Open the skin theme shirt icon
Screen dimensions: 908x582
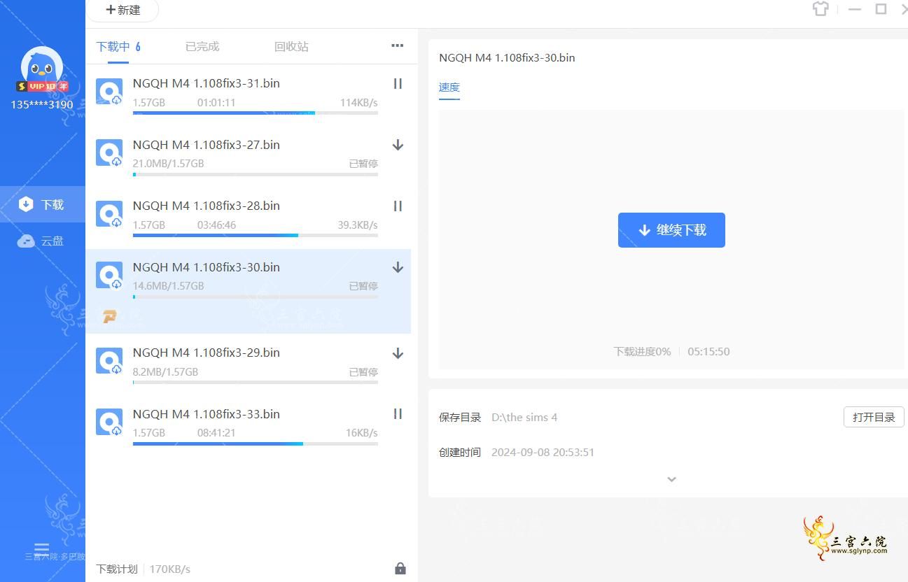pyautogui.click(x=820, y=9)
